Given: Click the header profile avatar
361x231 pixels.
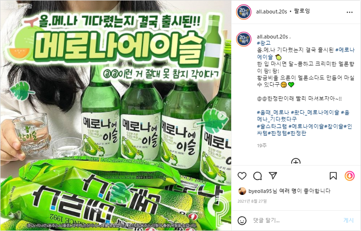Looking at the screenshot, I should 244,12.
